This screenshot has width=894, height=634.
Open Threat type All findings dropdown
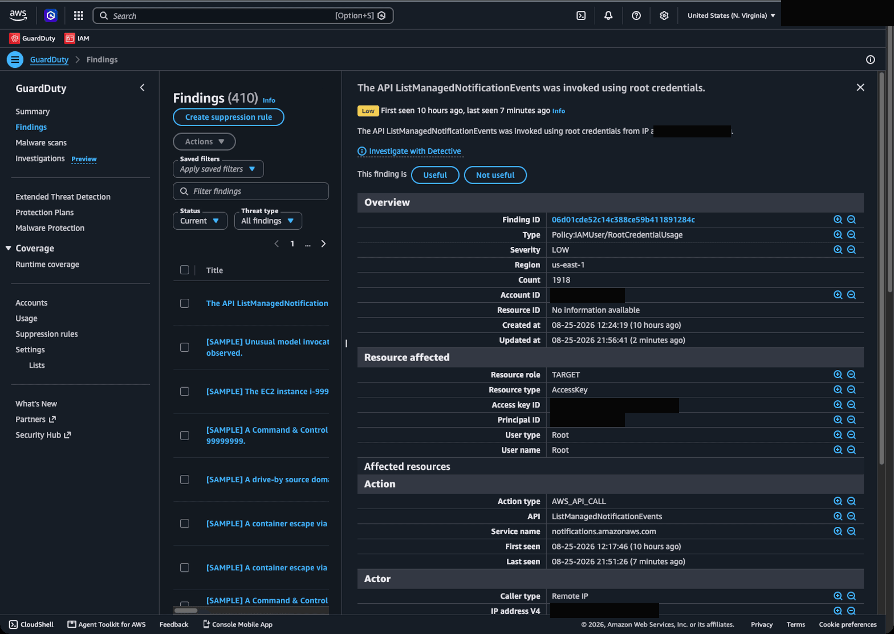[268, 221]
